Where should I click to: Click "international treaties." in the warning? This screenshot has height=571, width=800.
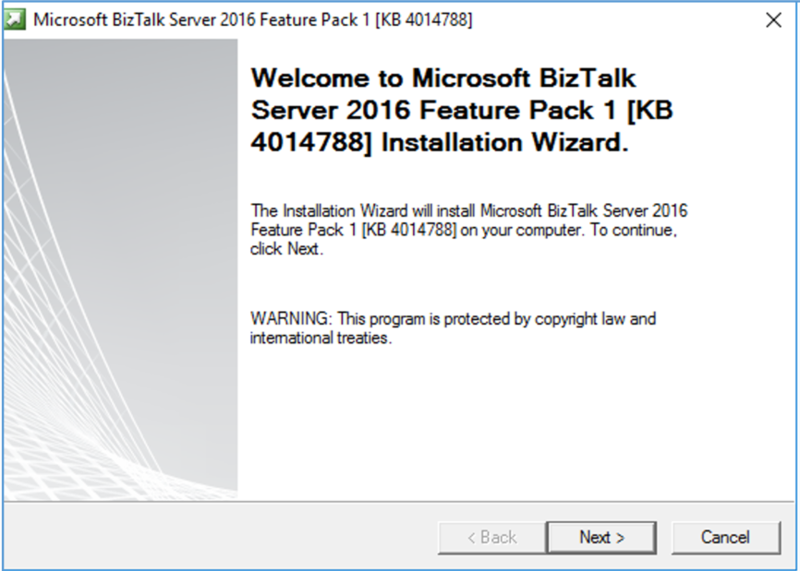[321, 339]
